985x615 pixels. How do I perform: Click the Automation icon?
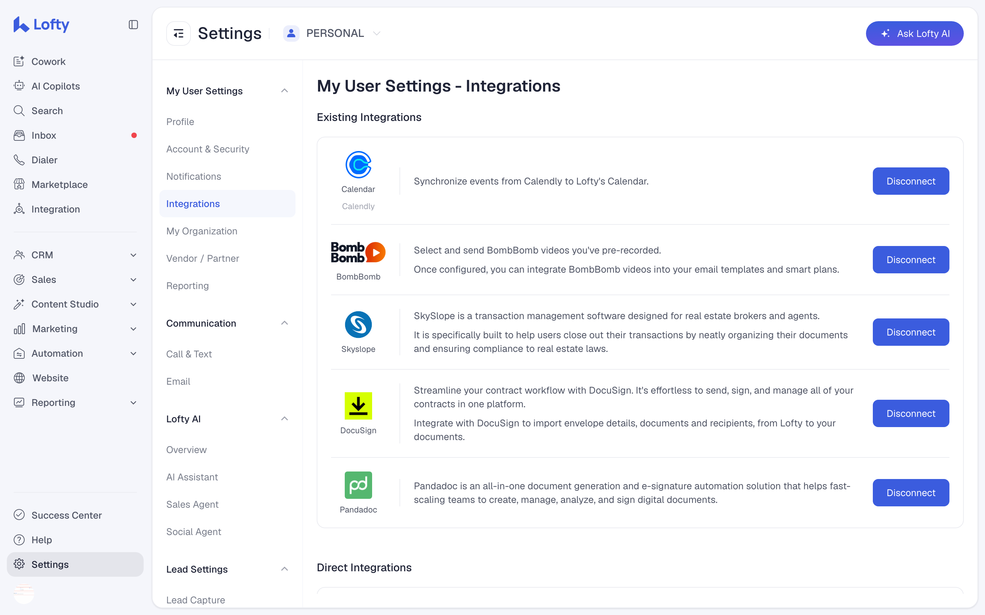(19, 353)
